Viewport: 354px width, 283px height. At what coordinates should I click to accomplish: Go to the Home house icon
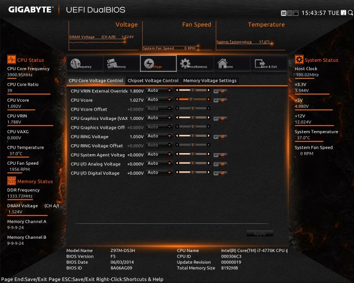click(222, 64)
